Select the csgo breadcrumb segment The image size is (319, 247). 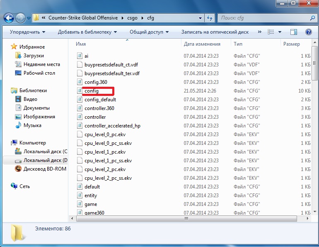132,18
